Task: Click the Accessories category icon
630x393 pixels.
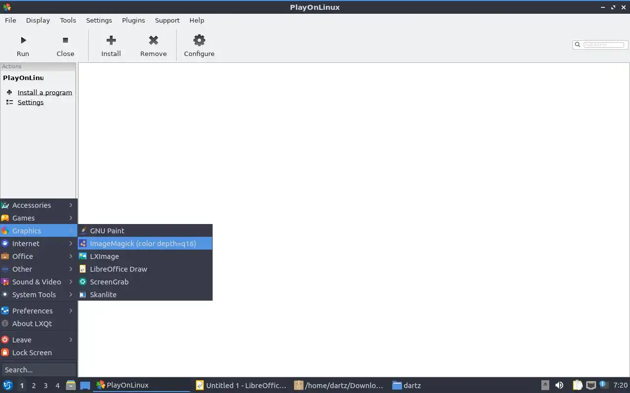Action: pos(5,205)
